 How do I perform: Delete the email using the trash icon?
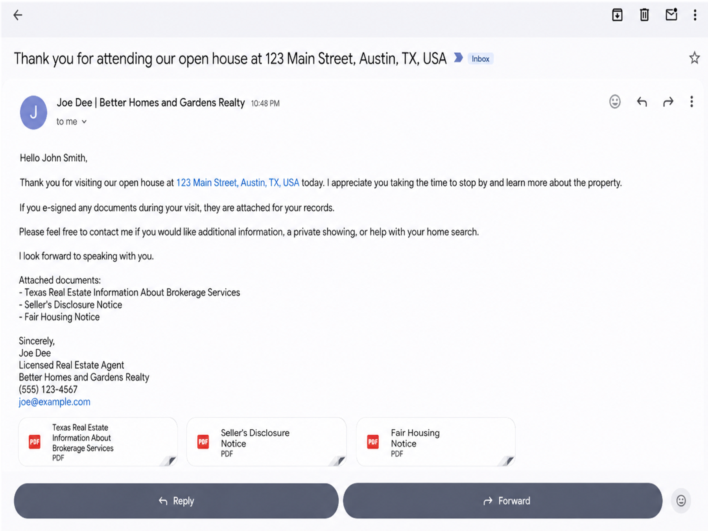[x=644, y=15]
